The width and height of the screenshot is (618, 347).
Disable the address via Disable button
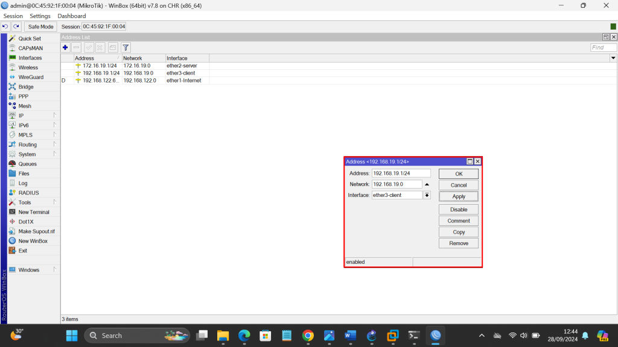[459, 210]
